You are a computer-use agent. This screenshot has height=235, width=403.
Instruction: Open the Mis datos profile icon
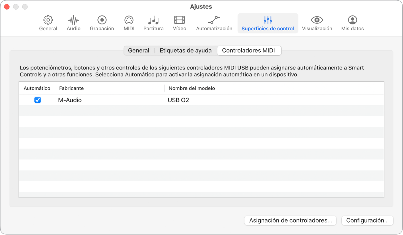click(x=352, y=20)
